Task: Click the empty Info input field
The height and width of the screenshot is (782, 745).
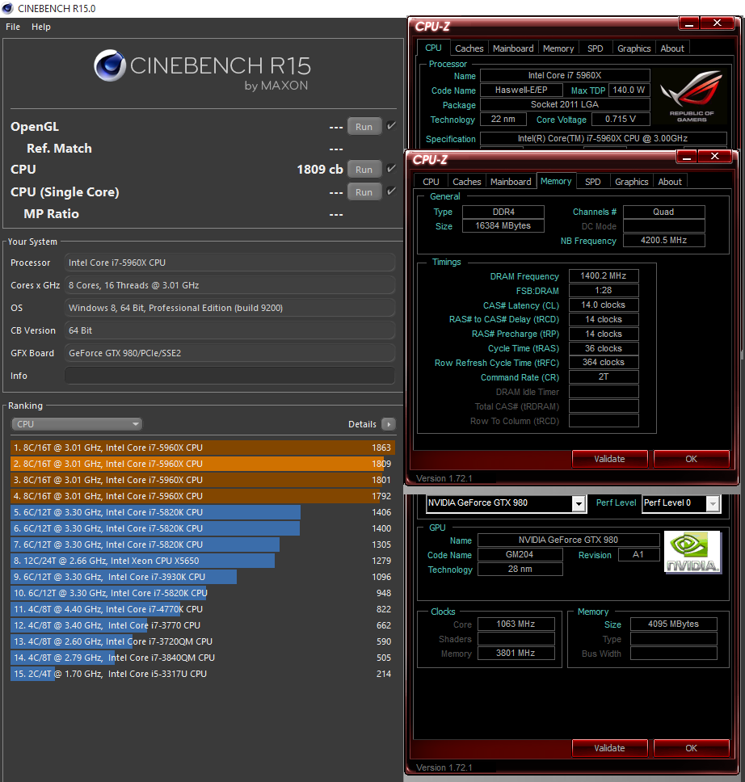Action: 229,376
